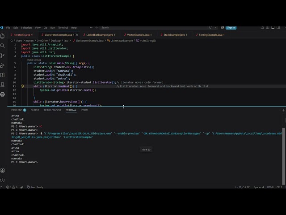Open errors and warnings in status bar
Viewport: 286px width, 215px height.
tap(12, 187)
